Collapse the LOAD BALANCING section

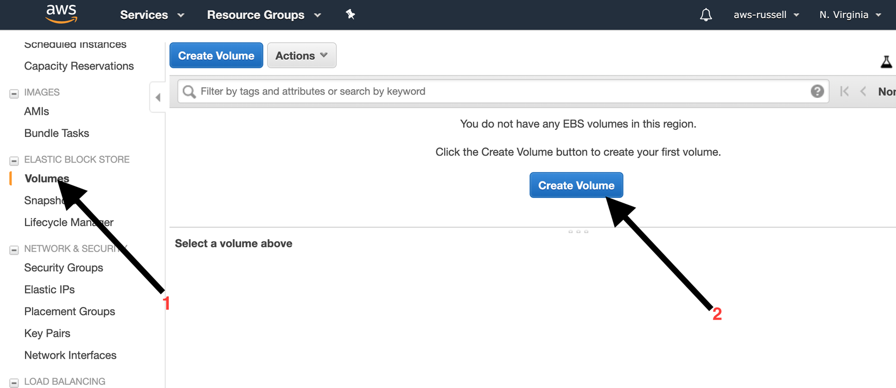point(14,383)
